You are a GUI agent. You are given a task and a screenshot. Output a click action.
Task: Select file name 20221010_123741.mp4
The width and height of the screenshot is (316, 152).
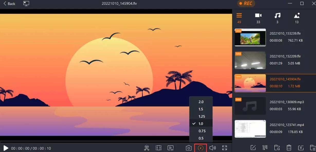287,125
